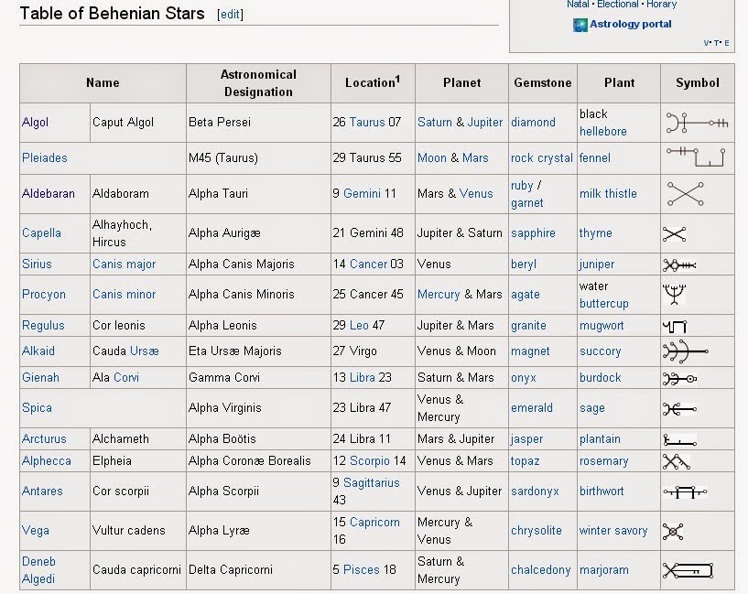Open the Astrology portal link
Viewport: 748px width, 594px height.
(x=631, y=25)
